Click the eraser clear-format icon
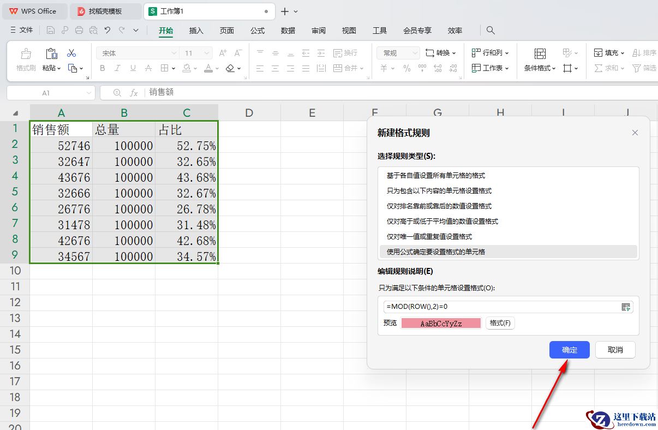 [230, 68]
